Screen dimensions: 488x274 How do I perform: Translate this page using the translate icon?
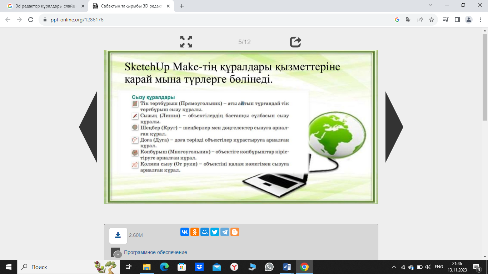tap(408, 20)
